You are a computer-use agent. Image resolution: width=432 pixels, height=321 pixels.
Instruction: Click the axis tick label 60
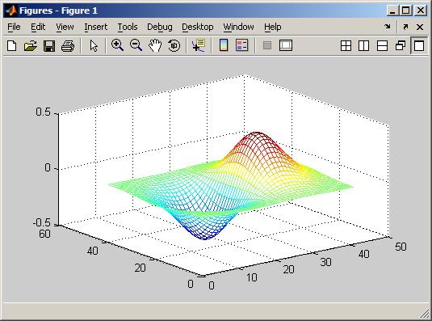(44, 234)
